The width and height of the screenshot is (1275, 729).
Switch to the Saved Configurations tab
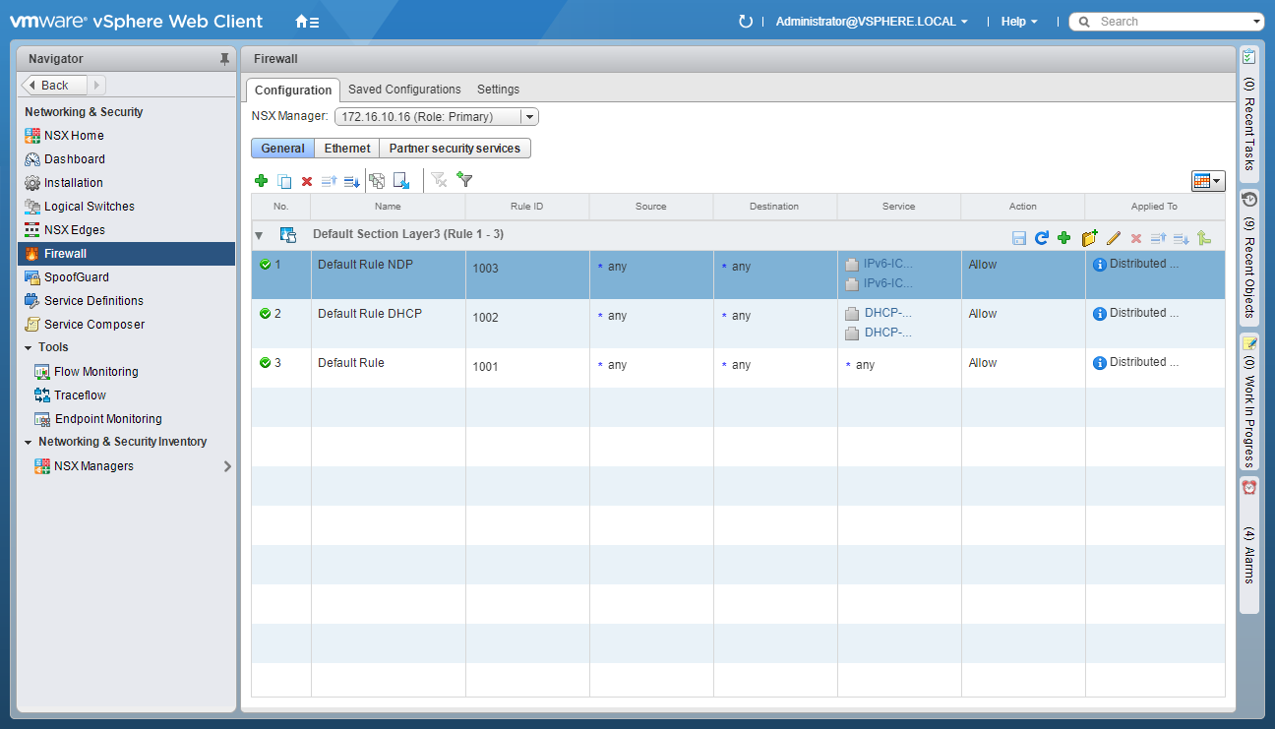pyautogui.click(x=404, y=90)
